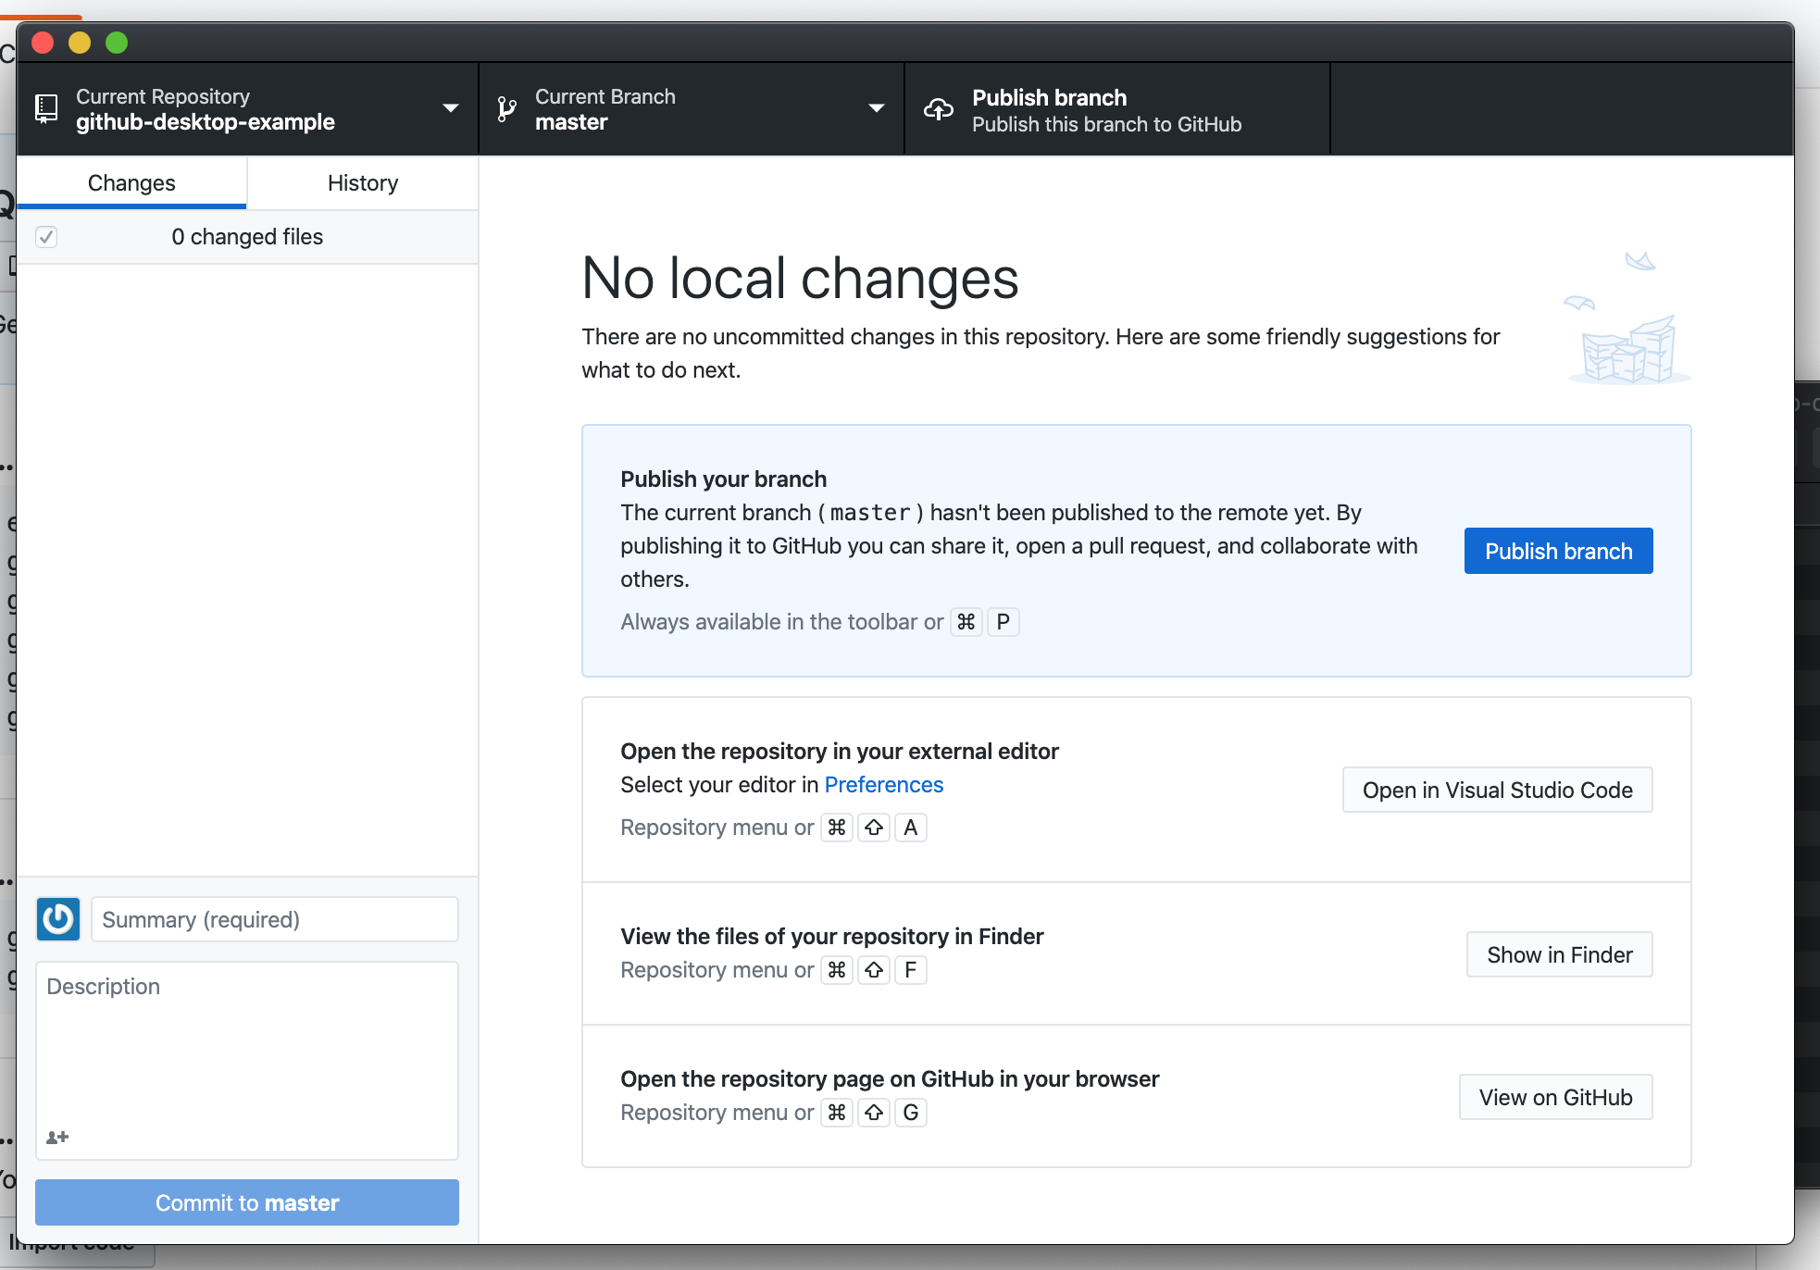Click "Open the repository in your external editor"
Image resolution: width=1820 pixels, height=1270 pixels.
(840, 751)
